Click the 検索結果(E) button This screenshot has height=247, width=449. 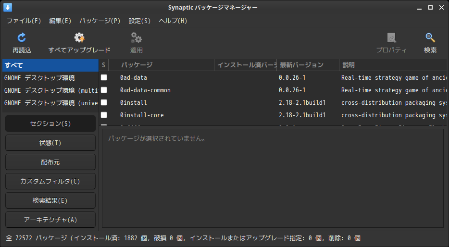coord(50,200)
